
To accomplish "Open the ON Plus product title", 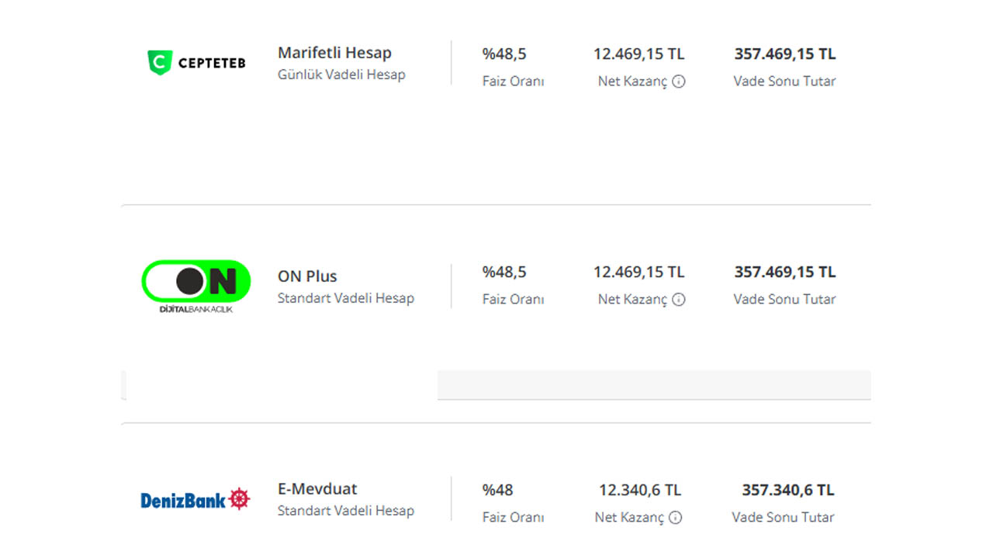I will (x=307, y=276).
